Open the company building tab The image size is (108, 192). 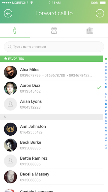coord(90,30)
